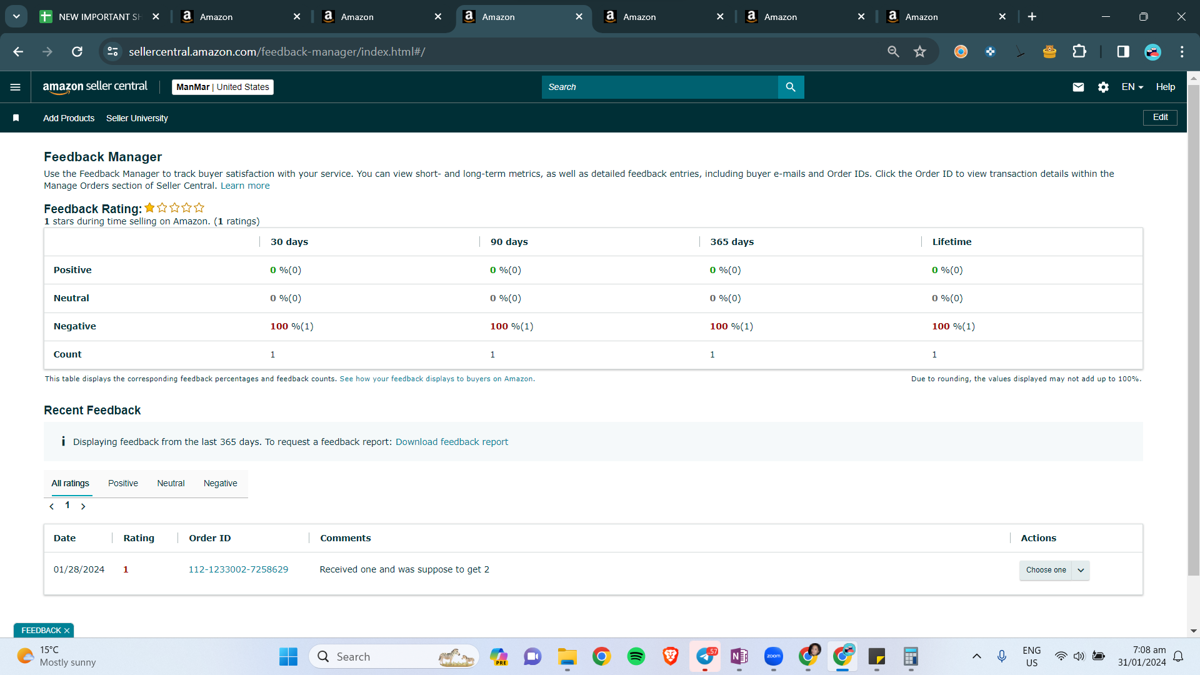Click the 365 days Count value 1
Viewport: 1200px width, 675px height.
coord(712,355)
